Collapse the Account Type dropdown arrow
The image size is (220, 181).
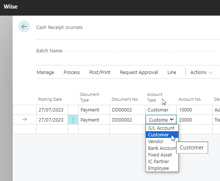(172, 120)
